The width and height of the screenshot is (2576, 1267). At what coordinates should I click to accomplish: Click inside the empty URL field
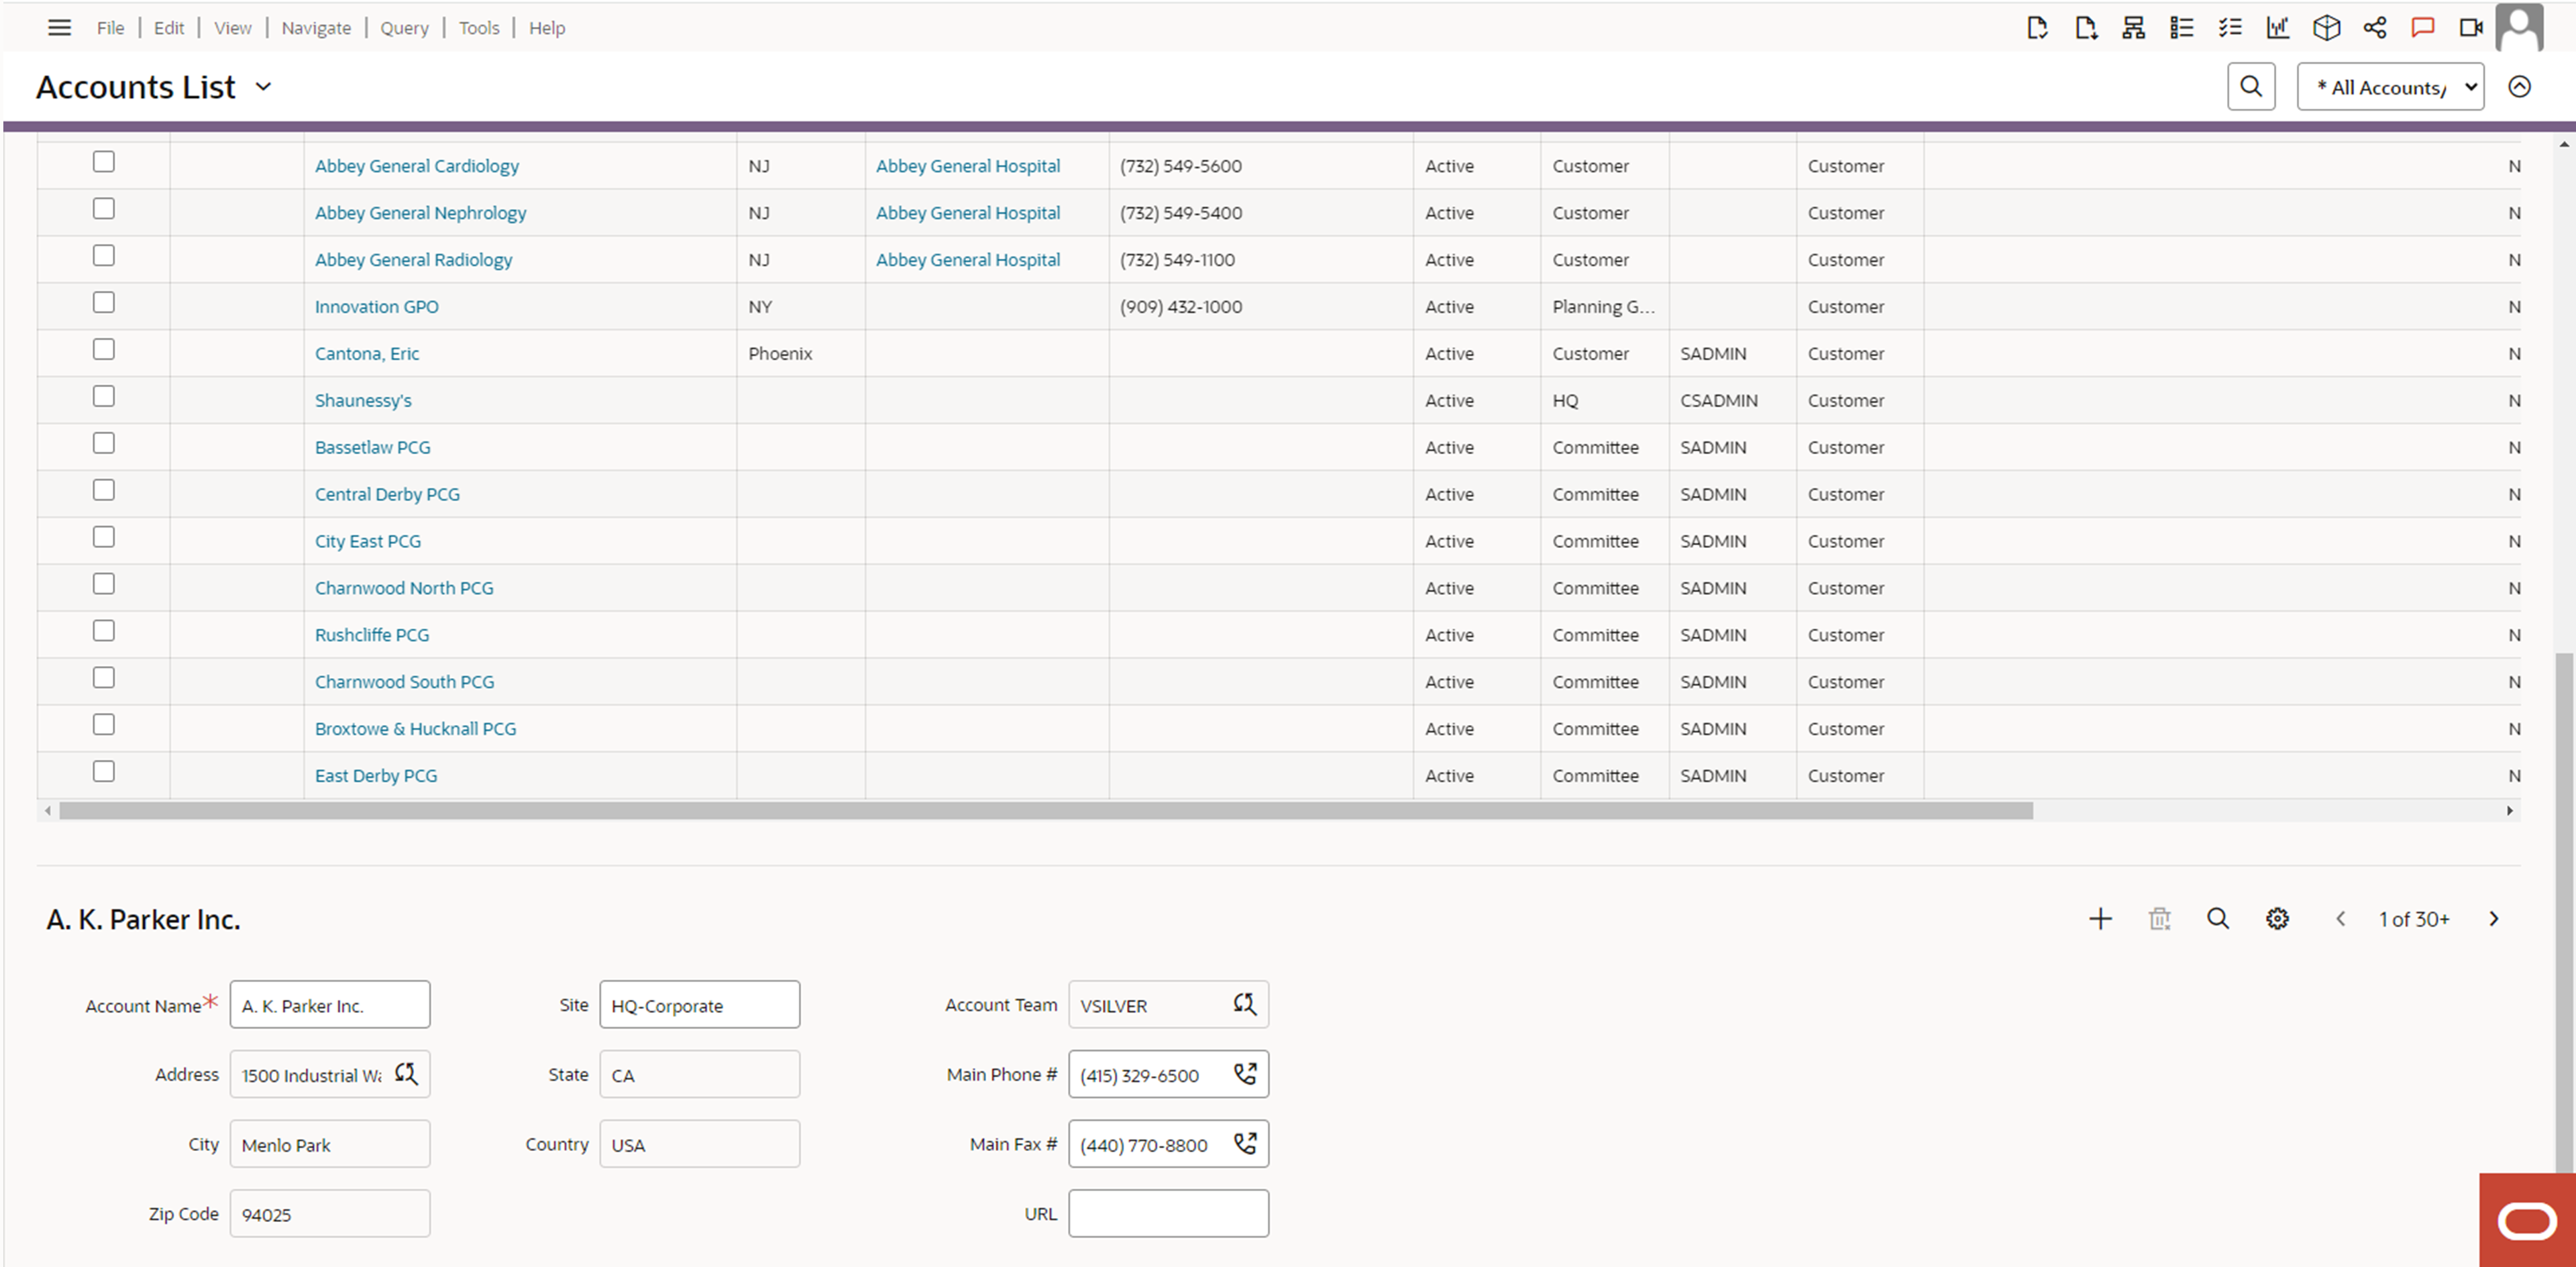pyautogui.click(x=1167, y=1213)
